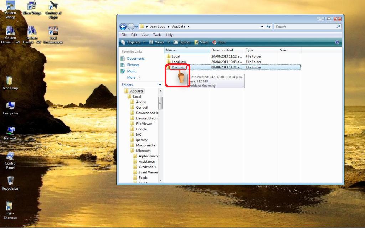Open the File menu
Viewport: 365px width, 228px height.
(124, 35)
